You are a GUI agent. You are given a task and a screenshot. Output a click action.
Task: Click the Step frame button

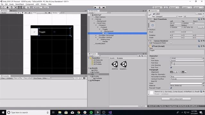coord(104,8)
